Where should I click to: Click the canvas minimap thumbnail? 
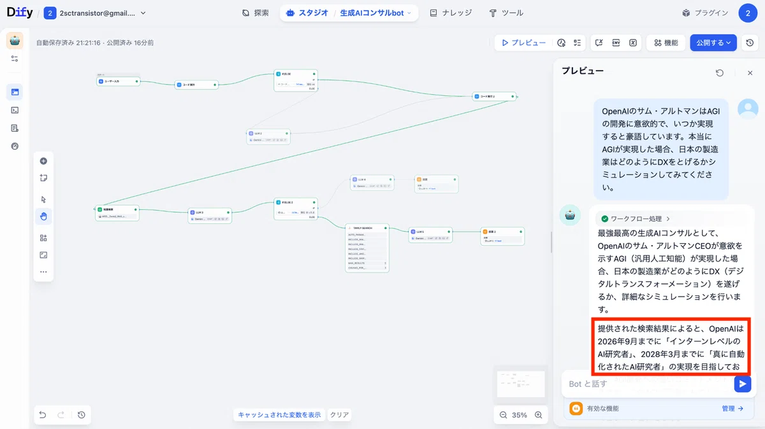(521, 384)
